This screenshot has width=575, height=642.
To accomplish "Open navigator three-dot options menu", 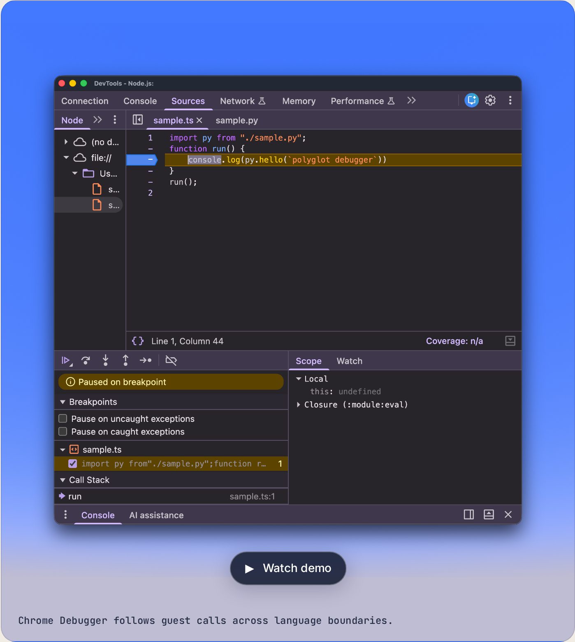I will coord(115,120).
